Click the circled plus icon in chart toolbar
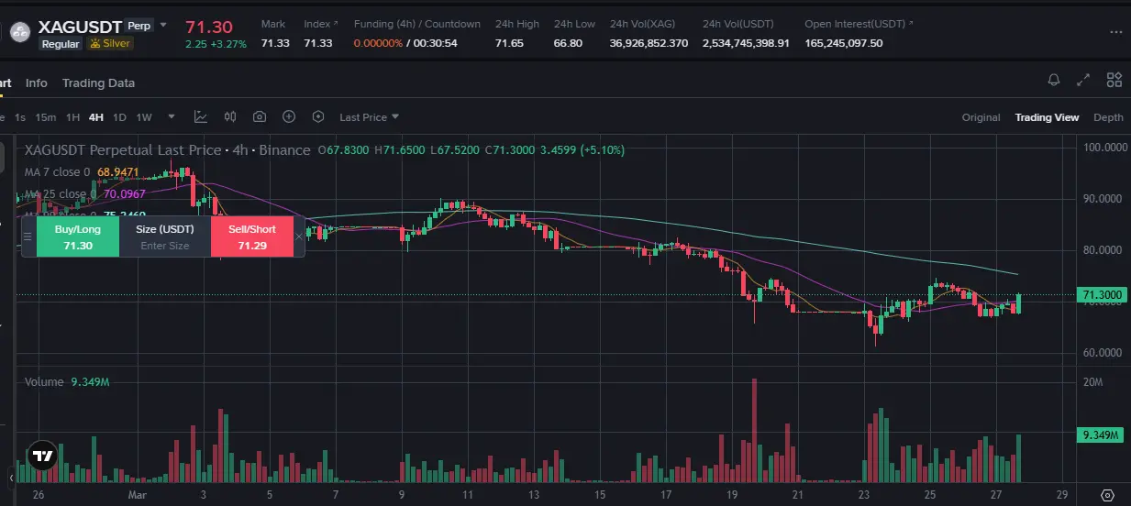The image size is (1131, 506). coord(289,116)
